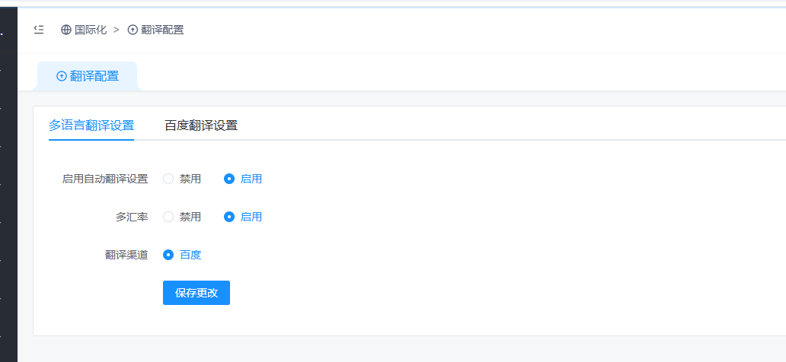Switch to the 多语言翻译设置 tab
786x362 pixels.
click(91, 125)
